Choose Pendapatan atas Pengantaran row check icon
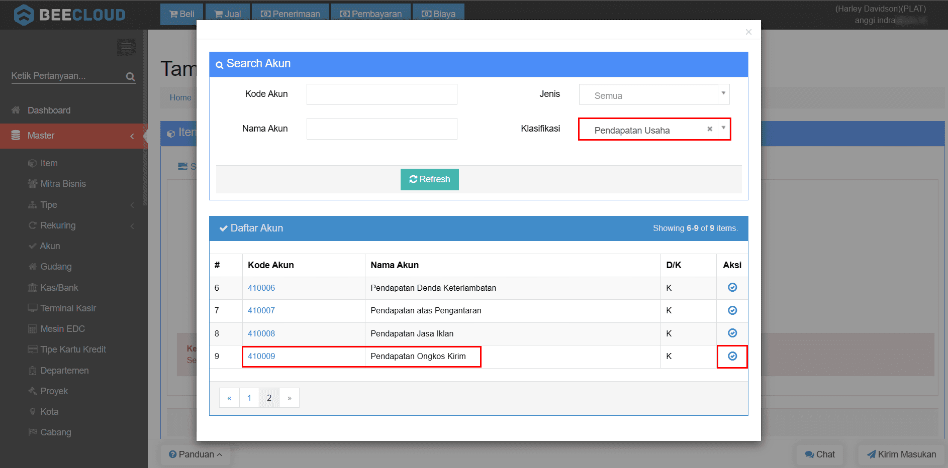The width and height of the screenshot is (948, 468). click(732, 310)
